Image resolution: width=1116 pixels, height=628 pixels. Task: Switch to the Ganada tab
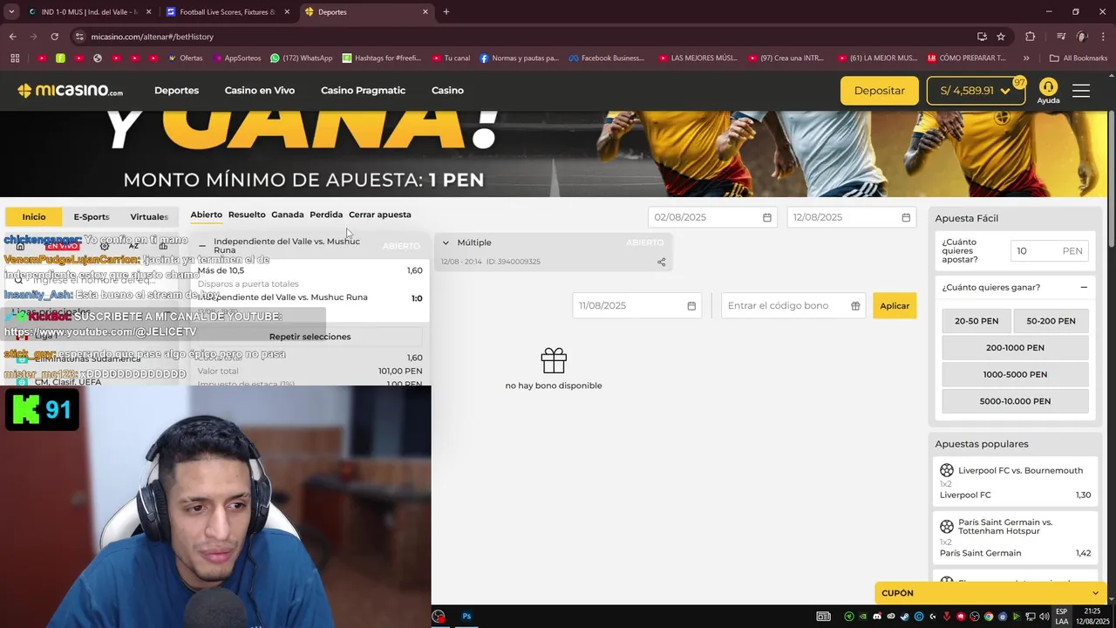(x=288, y=215)
